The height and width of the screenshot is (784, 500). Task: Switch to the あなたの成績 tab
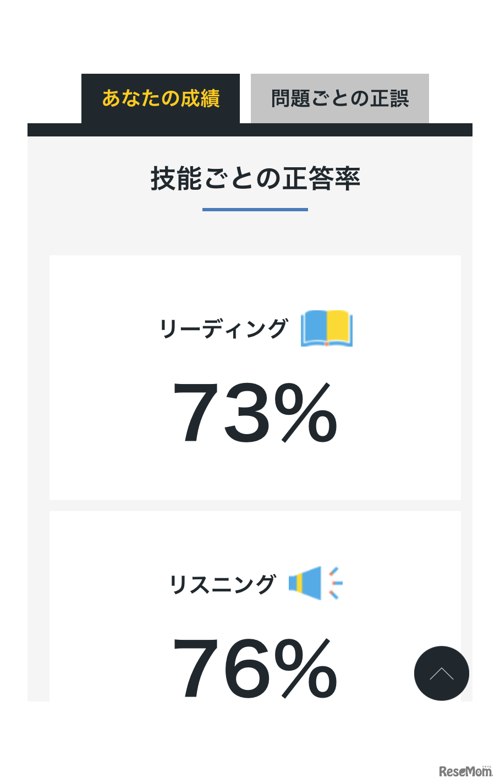(x=161, y=98)
